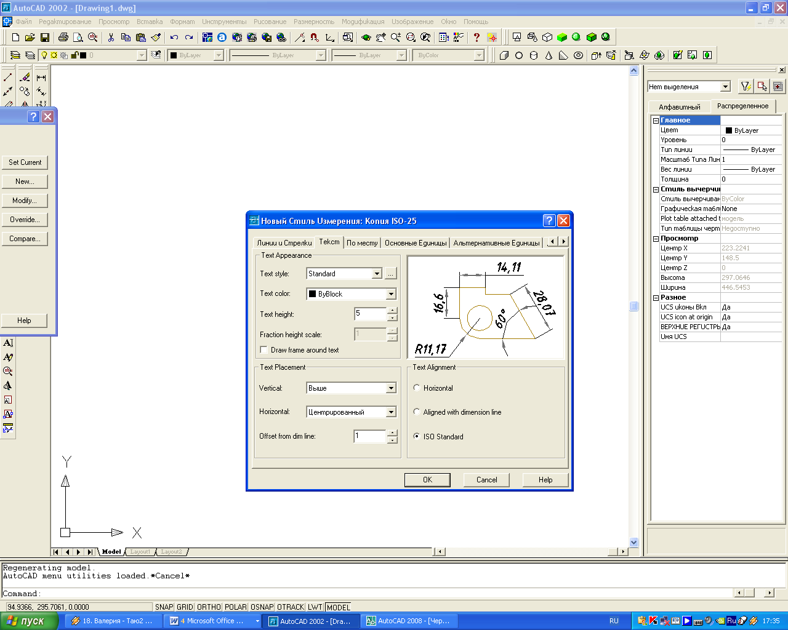
Task: Click the пуск Start button
Action: point(29,621)
